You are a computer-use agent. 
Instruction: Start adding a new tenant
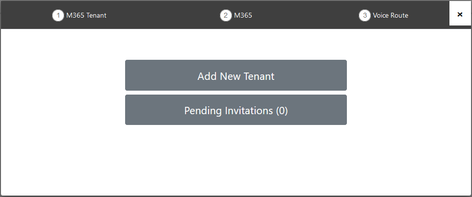click(x=236, y=75)
